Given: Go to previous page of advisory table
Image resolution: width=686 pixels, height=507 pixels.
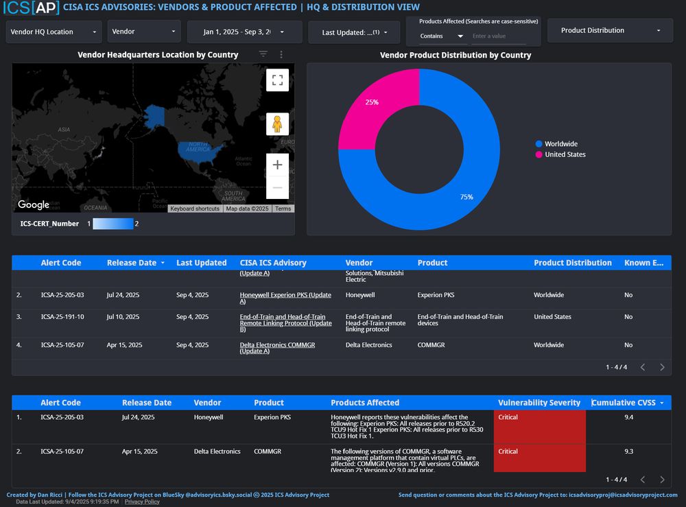Looking at the screenshot, I should [643, 367].
